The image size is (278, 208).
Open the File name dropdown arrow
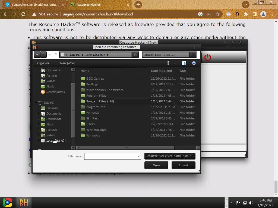[x=139, y=156]
